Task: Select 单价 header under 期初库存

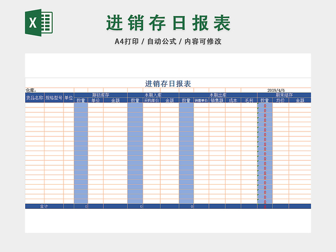Action: pyautogui.click(x=95, y=100)
